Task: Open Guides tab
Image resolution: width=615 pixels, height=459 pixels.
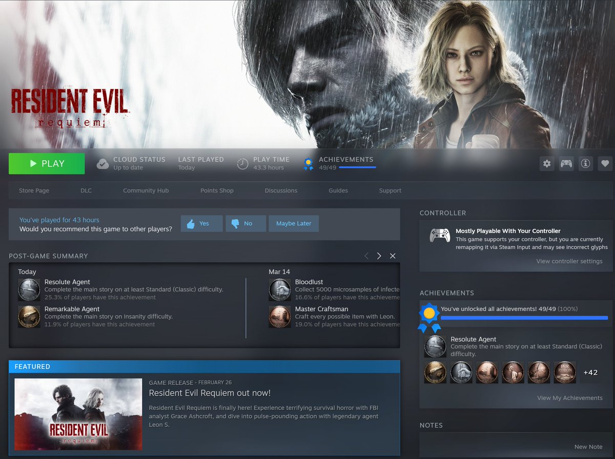Action: pos(338,190)
